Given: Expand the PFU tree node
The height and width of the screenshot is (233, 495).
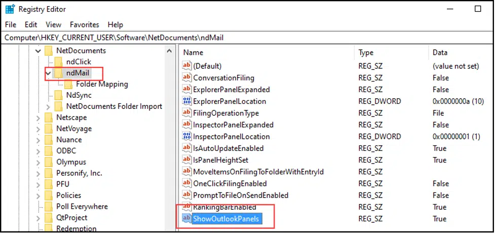Looking at the screenshot, I should [38, 184].
